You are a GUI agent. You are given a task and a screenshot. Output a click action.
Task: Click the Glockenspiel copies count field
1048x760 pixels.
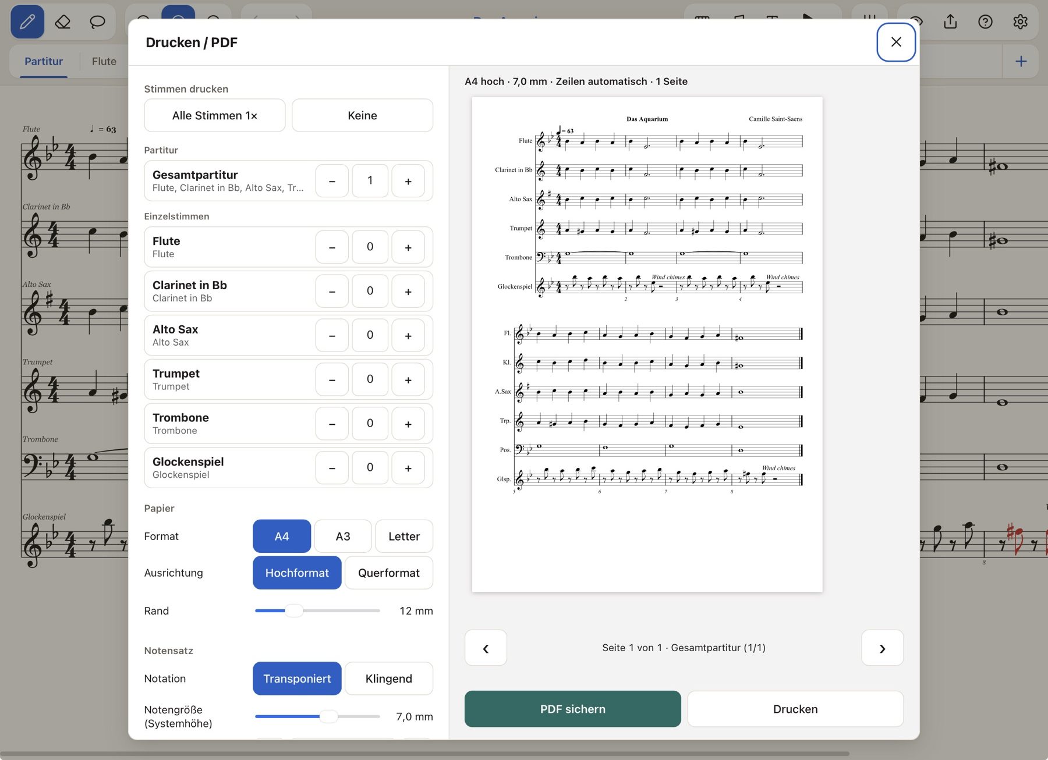(370, 468)
